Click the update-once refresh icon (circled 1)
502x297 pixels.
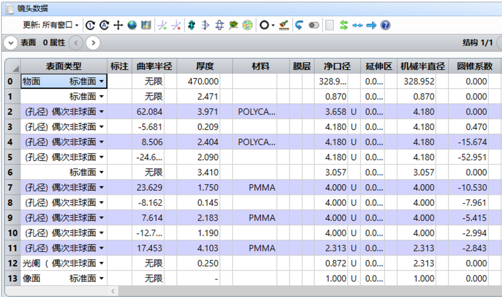90,25
